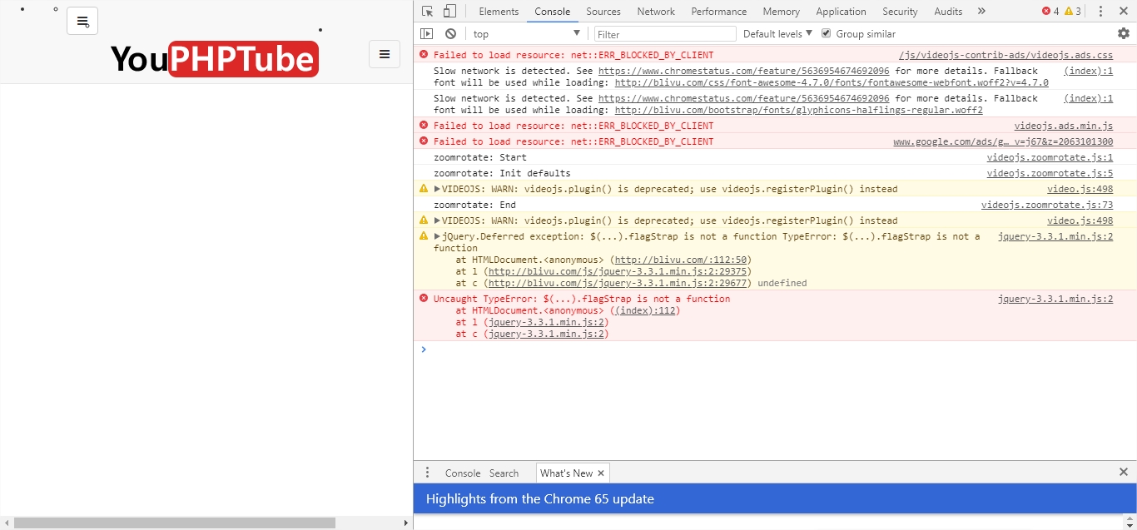Close the bottom drawer
The height and width of the screenshot is (530, 1137).
coord(1123,472)
